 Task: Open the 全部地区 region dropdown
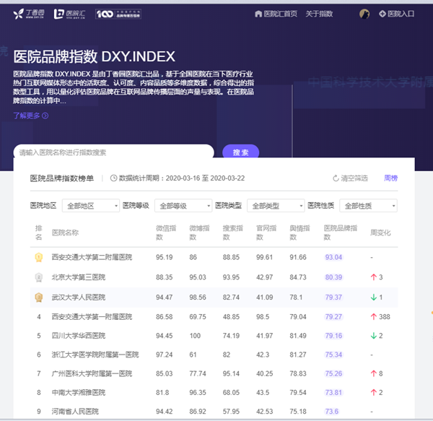pyautogui.click(x=91, y=206)
